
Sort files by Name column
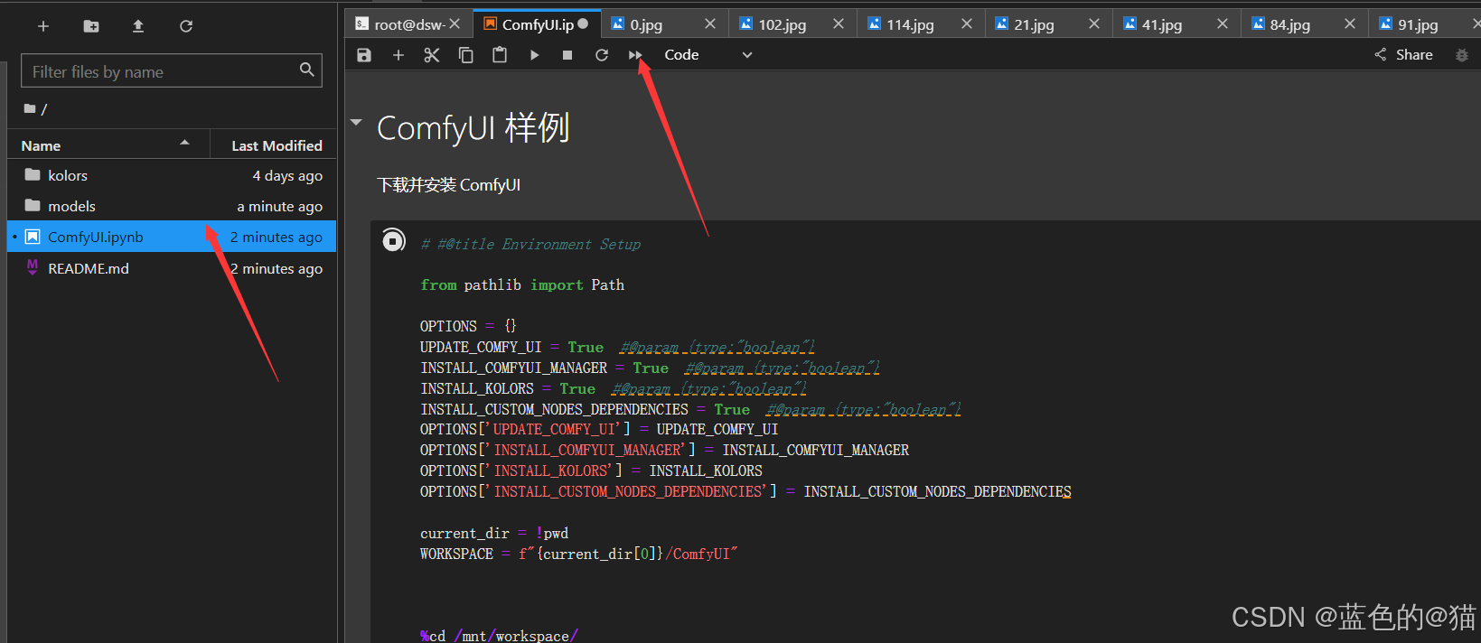pos(108,145)
